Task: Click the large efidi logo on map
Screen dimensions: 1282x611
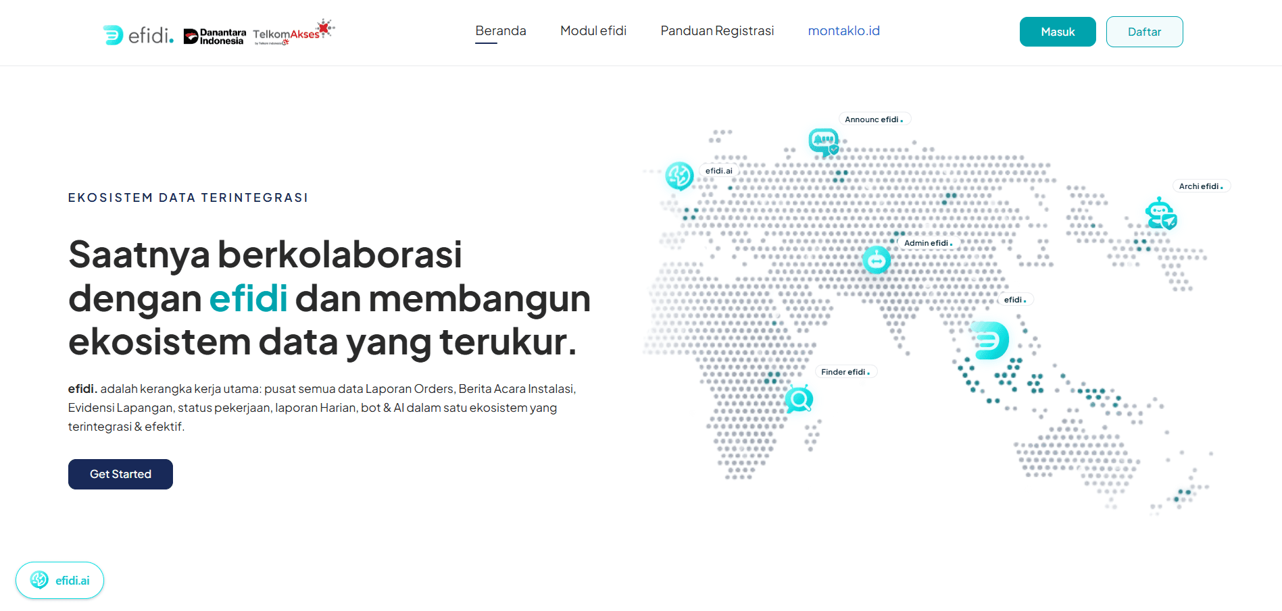Action: click(x=990, y=340)
